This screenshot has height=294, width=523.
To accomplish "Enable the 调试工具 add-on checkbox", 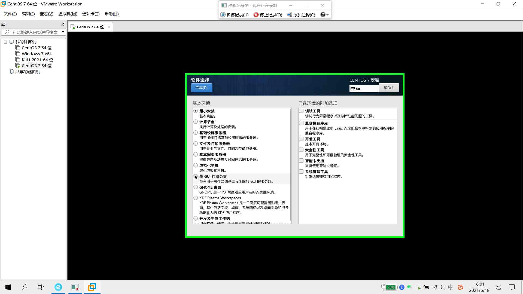I will click(301, 111).
